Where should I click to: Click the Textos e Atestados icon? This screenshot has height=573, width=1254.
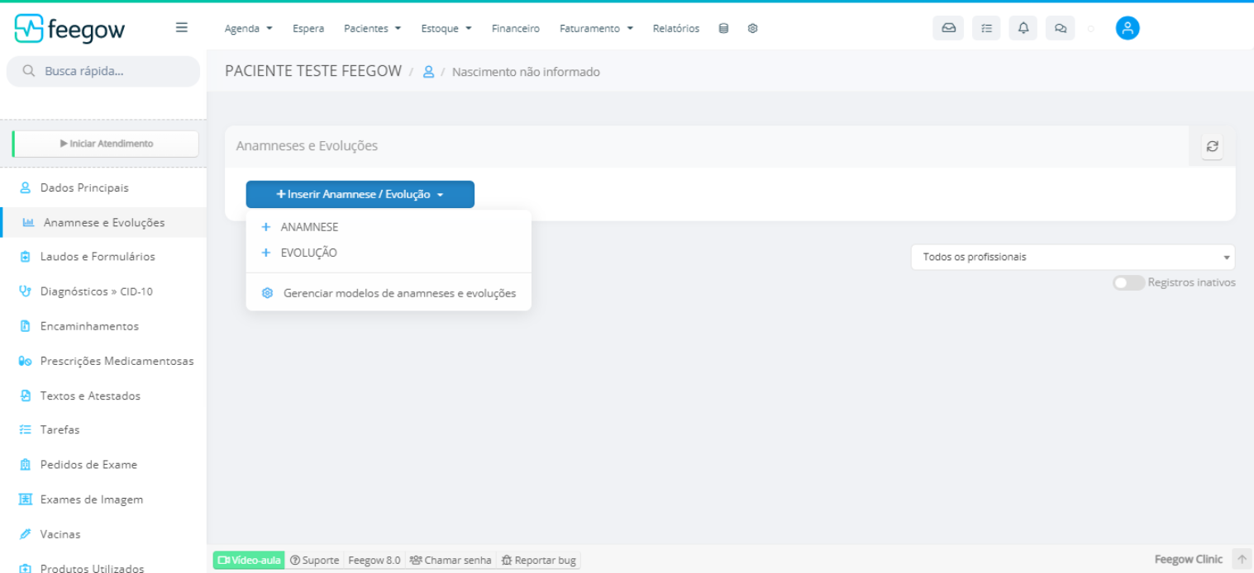[x=25, y=395]
